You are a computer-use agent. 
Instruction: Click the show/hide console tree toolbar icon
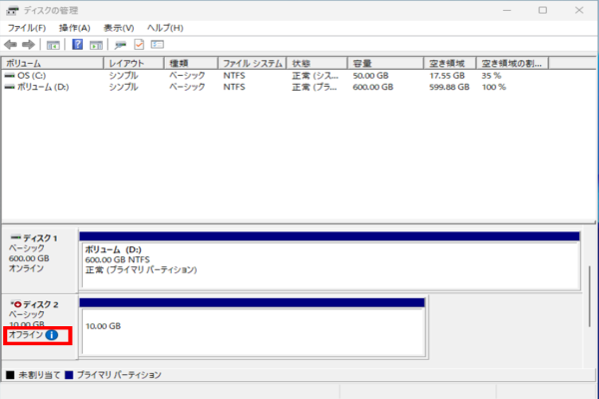tap(53, 45)
